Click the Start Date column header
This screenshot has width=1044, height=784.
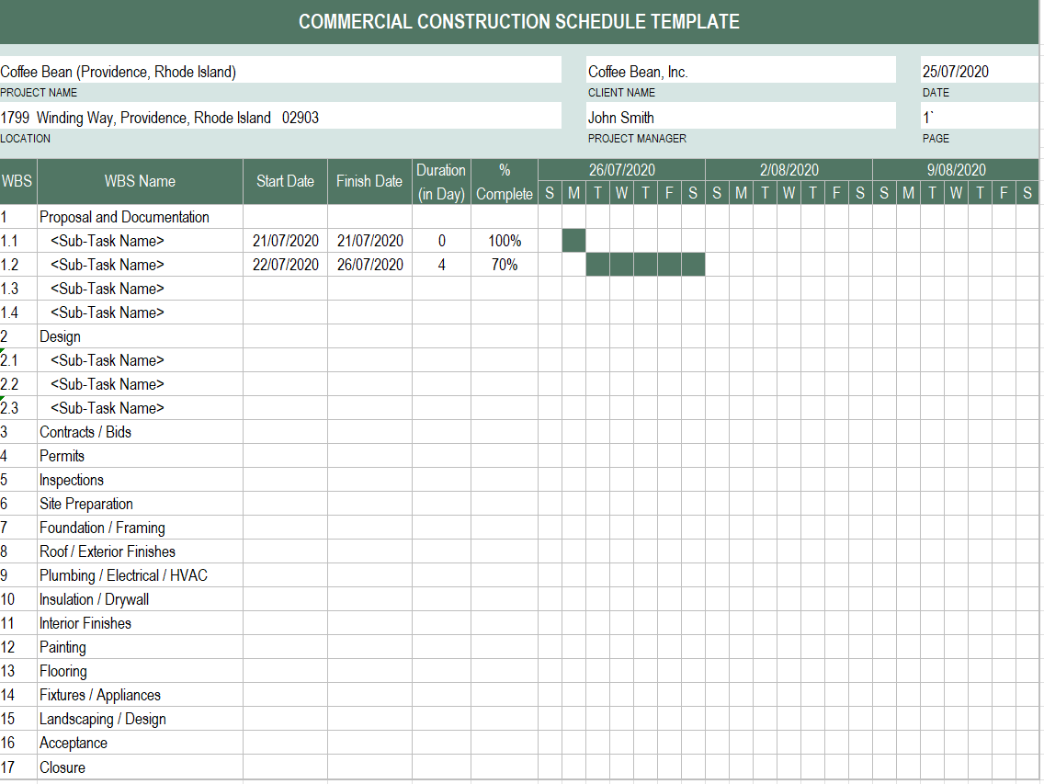pos(285,181)
